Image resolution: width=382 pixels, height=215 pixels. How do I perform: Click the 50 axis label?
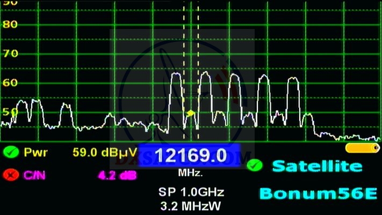pos(10,112)
